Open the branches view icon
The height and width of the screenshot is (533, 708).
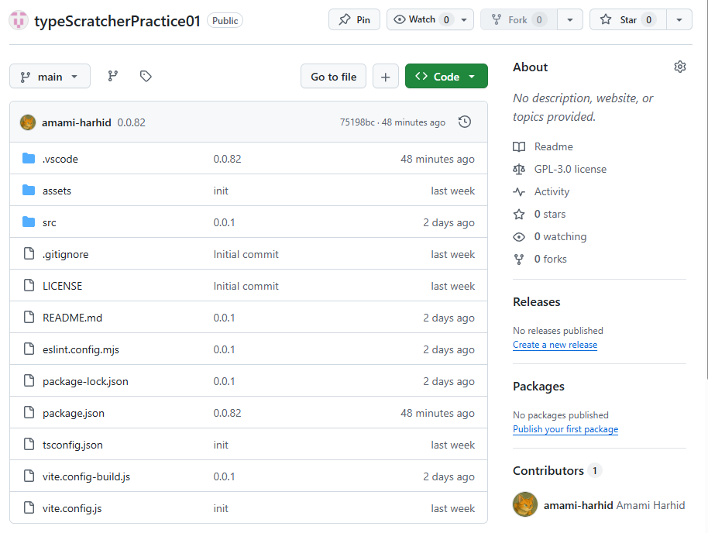113,77
